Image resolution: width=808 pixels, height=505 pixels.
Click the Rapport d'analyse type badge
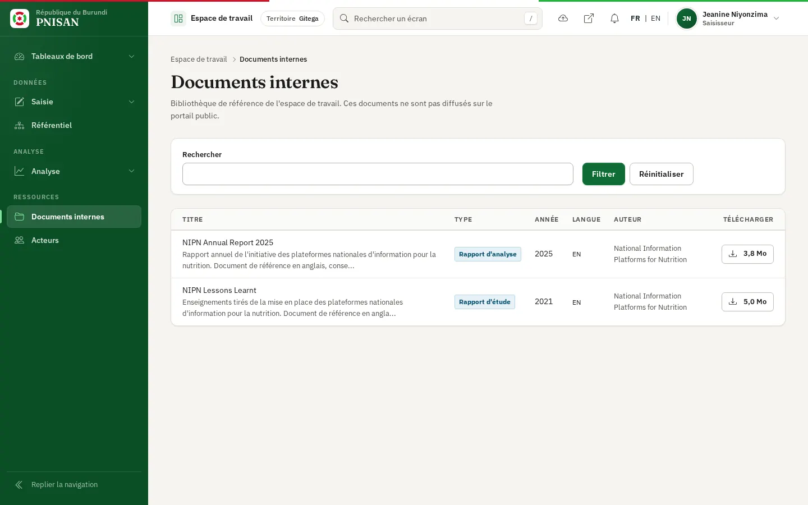click(x=488, y=254)
